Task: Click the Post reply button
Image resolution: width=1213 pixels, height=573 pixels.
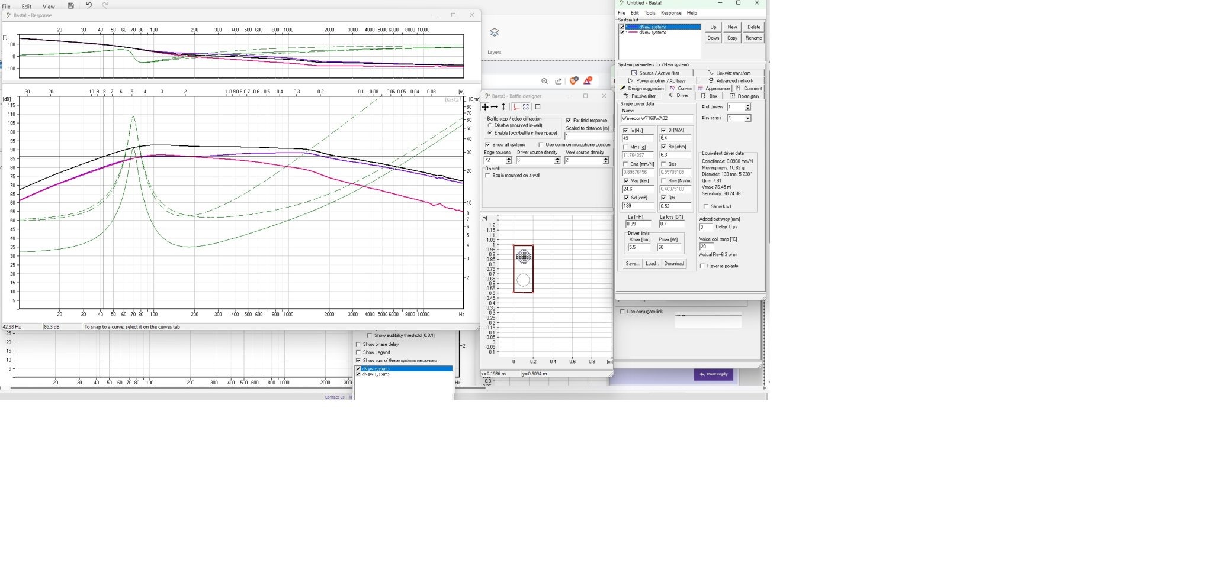Action: tap(714, 374)
